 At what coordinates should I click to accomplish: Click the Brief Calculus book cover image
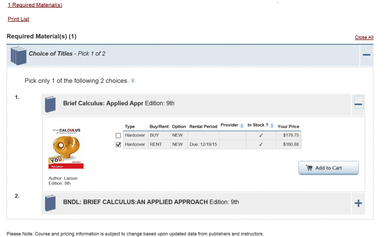66,148
